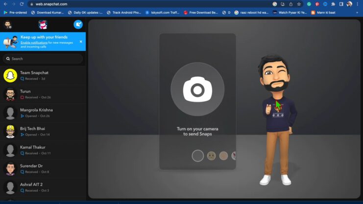The height and width of the screenshot is (204, 363).
Task: Select the brown circular lens after the smiley
Action: [x=223, y=156]
